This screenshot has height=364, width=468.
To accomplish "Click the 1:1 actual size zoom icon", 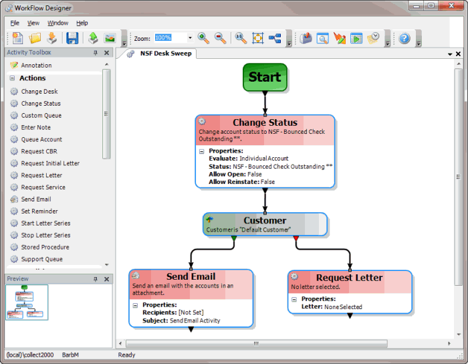I will (x=241, y=38).
